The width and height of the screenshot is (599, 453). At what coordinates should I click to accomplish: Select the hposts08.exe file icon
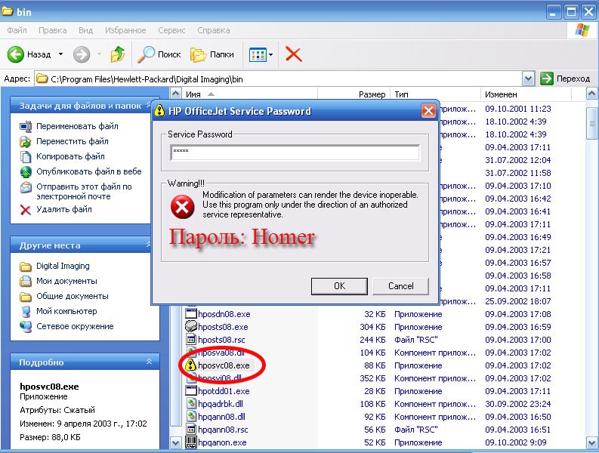point(190,327)
